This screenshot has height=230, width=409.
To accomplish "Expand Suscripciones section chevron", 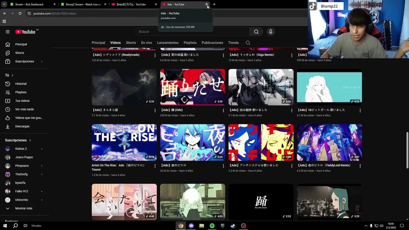I will click(30, 140).
